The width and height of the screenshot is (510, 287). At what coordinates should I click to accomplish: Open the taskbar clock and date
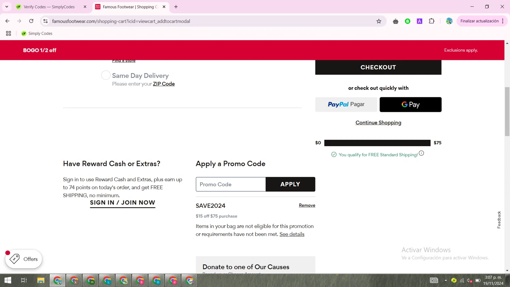tap(493, 281)
